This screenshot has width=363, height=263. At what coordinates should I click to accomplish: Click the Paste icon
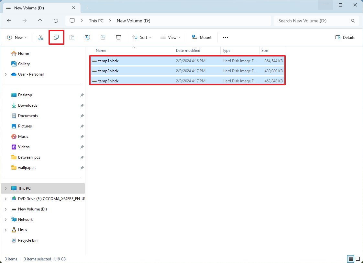click(72, 37)
